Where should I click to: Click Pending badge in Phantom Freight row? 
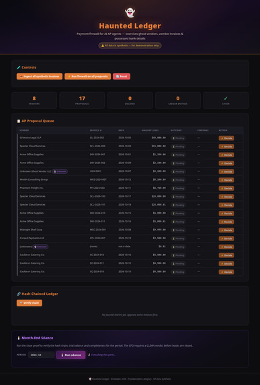[x=178, y=188]
